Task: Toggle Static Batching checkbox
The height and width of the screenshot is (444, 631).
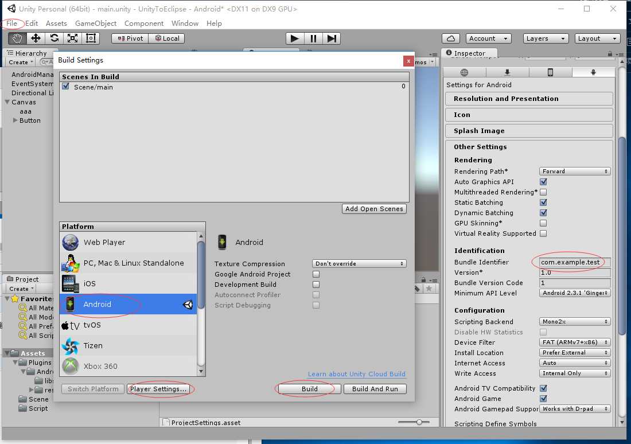Action: [x=543, y=202]
